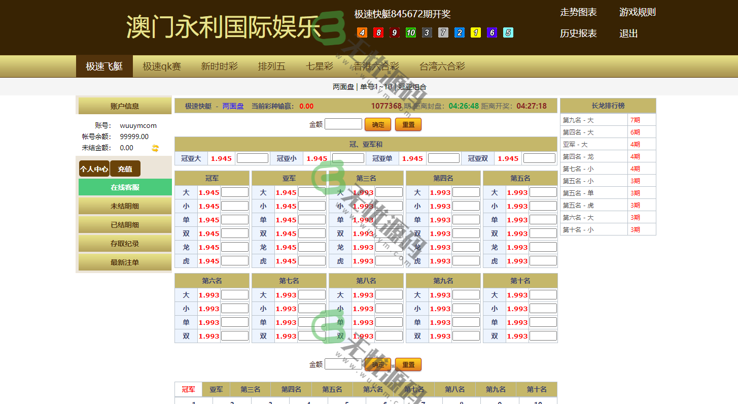Select 龙 under 第五名 column
This screenshot has width=738, height=404.
(494, 247)
